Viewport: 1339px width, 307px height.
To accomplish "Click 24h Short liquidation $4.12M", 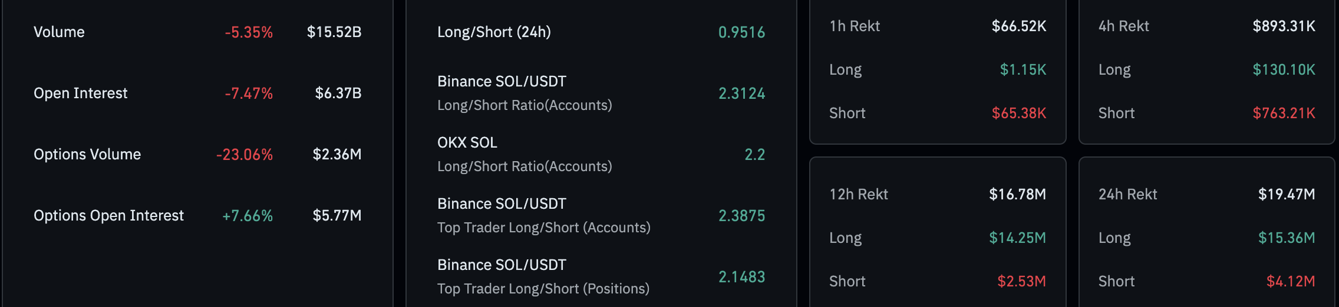I will click(x=1291, y=281).
